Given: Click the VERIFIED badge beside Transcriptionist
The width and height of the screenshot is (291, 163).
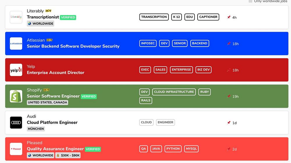Looking at the screenshot, I should (68, 17).
